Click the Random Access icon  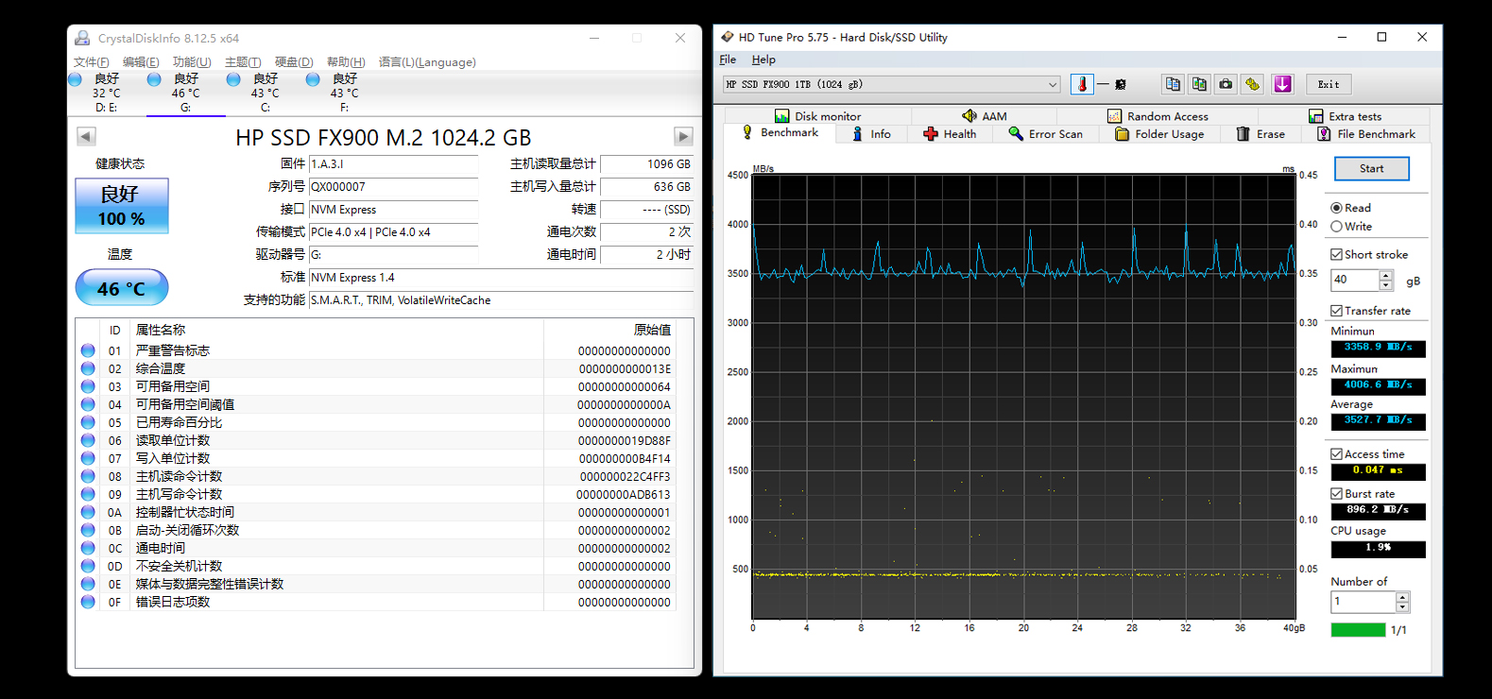[x=1114, y=116]
